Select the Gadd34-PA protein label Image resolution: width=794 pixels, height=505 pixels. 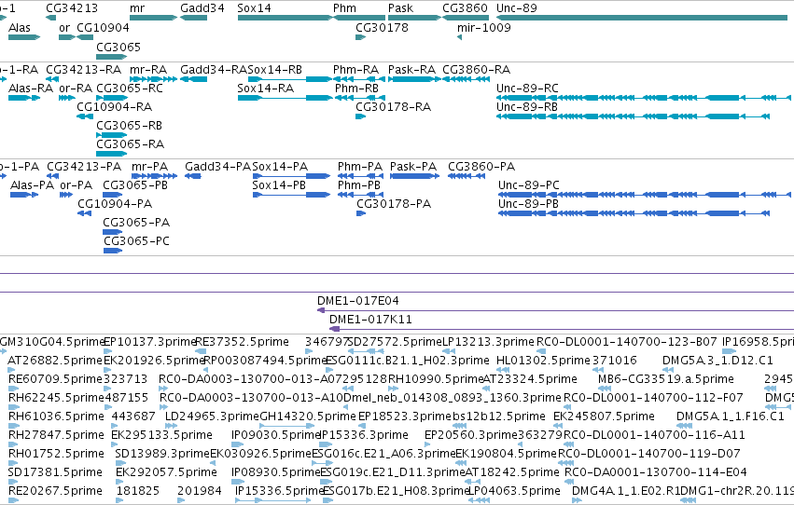[217, 166]
